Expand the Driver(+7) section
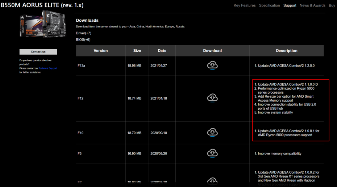This screenshot has height=187, width=337. [84, 33]
